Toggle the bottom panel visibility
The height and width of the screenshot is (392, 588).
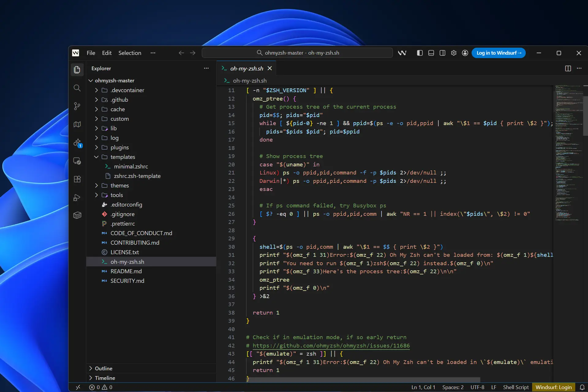[x=431, y=53]
